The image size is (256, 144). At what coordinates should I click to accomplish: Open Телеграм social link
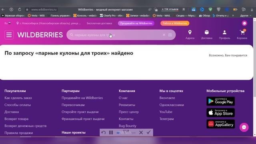[x=166, y=119]
